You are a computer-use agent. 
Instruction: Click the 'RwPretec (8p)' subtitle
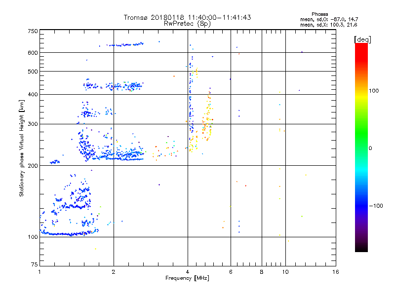pyautogui.click(x=187, y=24)
